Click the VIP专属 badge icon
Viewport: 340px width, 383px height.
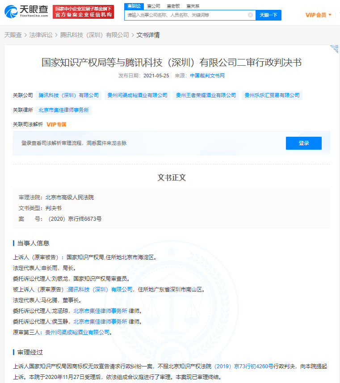(x=56, y=124)
